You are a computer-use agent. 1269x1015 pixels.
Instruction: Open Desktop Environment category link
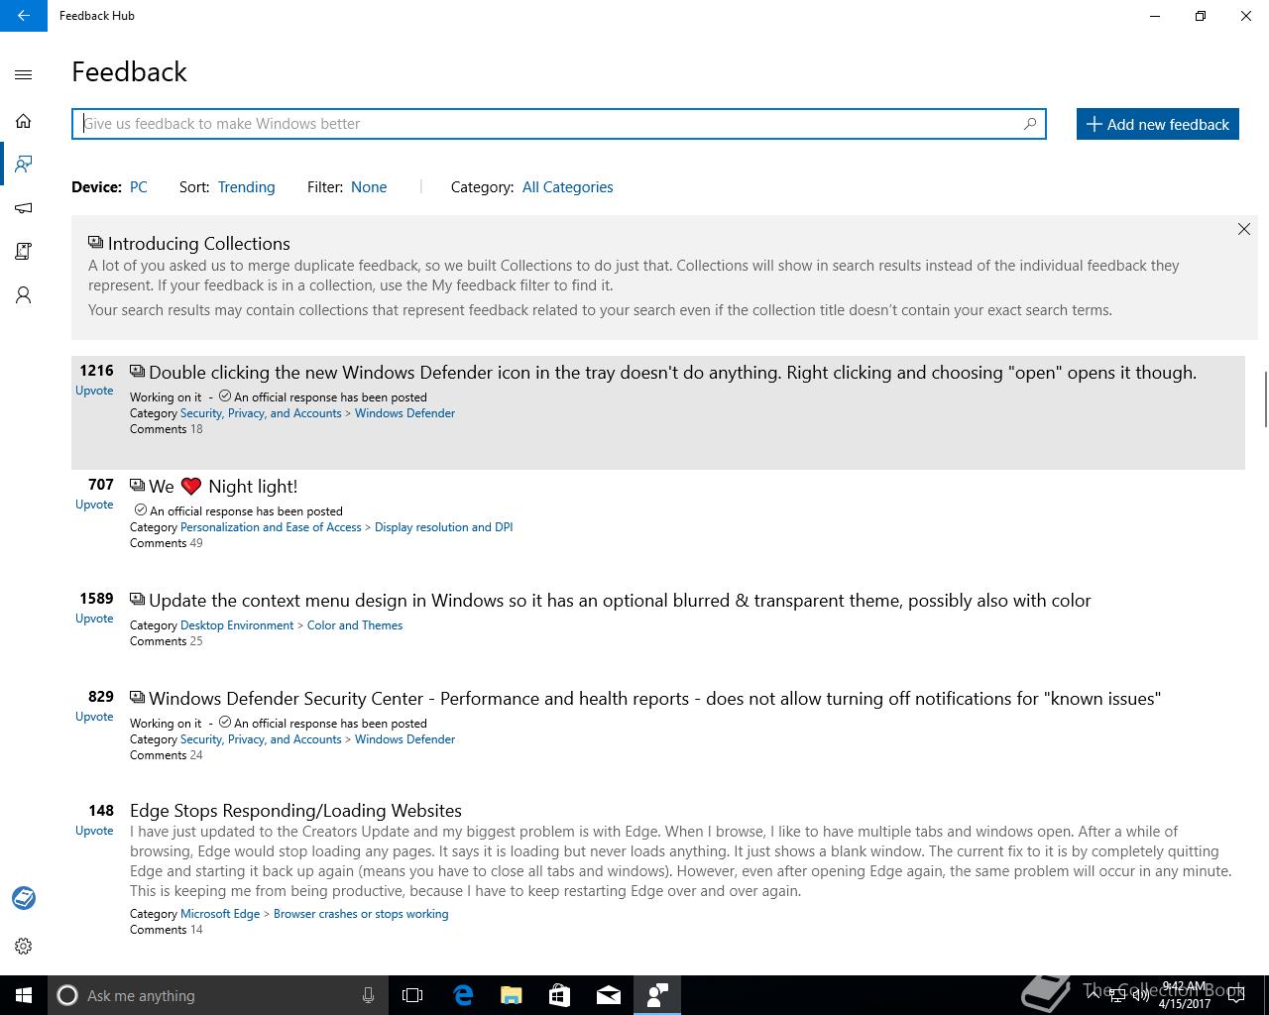point(237,625)
